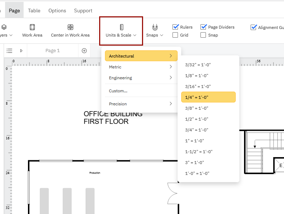Click the Center in Work Area icon
This screenshot has width=284, height=214.
point(70,27)
